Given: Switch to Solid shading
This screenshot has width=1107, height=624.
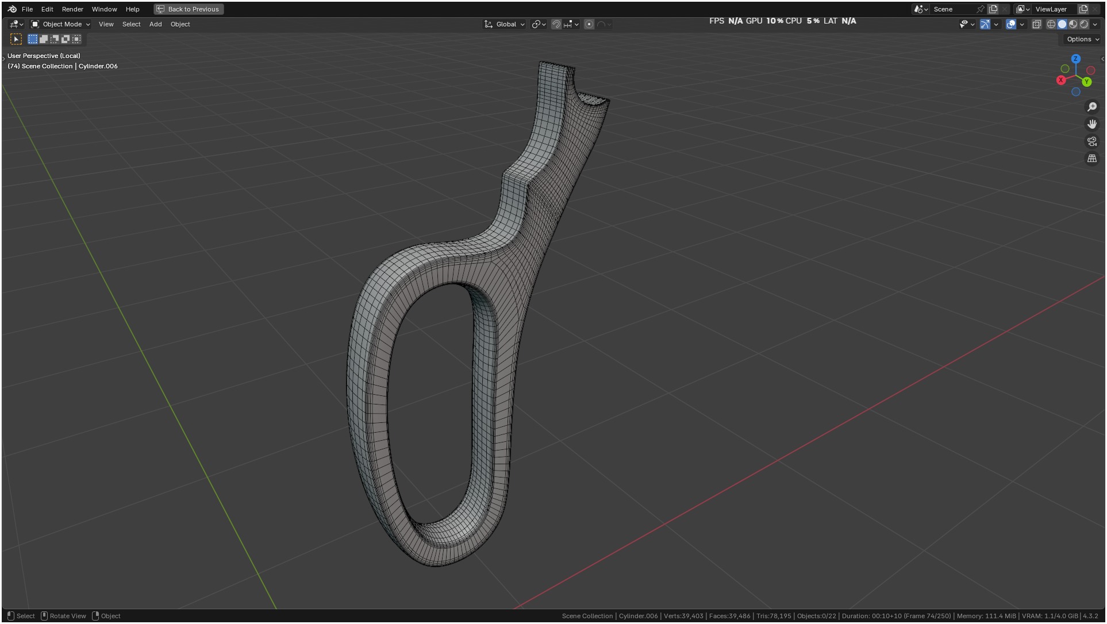Looking at the screenshot, I should [x=1062, y=24].
